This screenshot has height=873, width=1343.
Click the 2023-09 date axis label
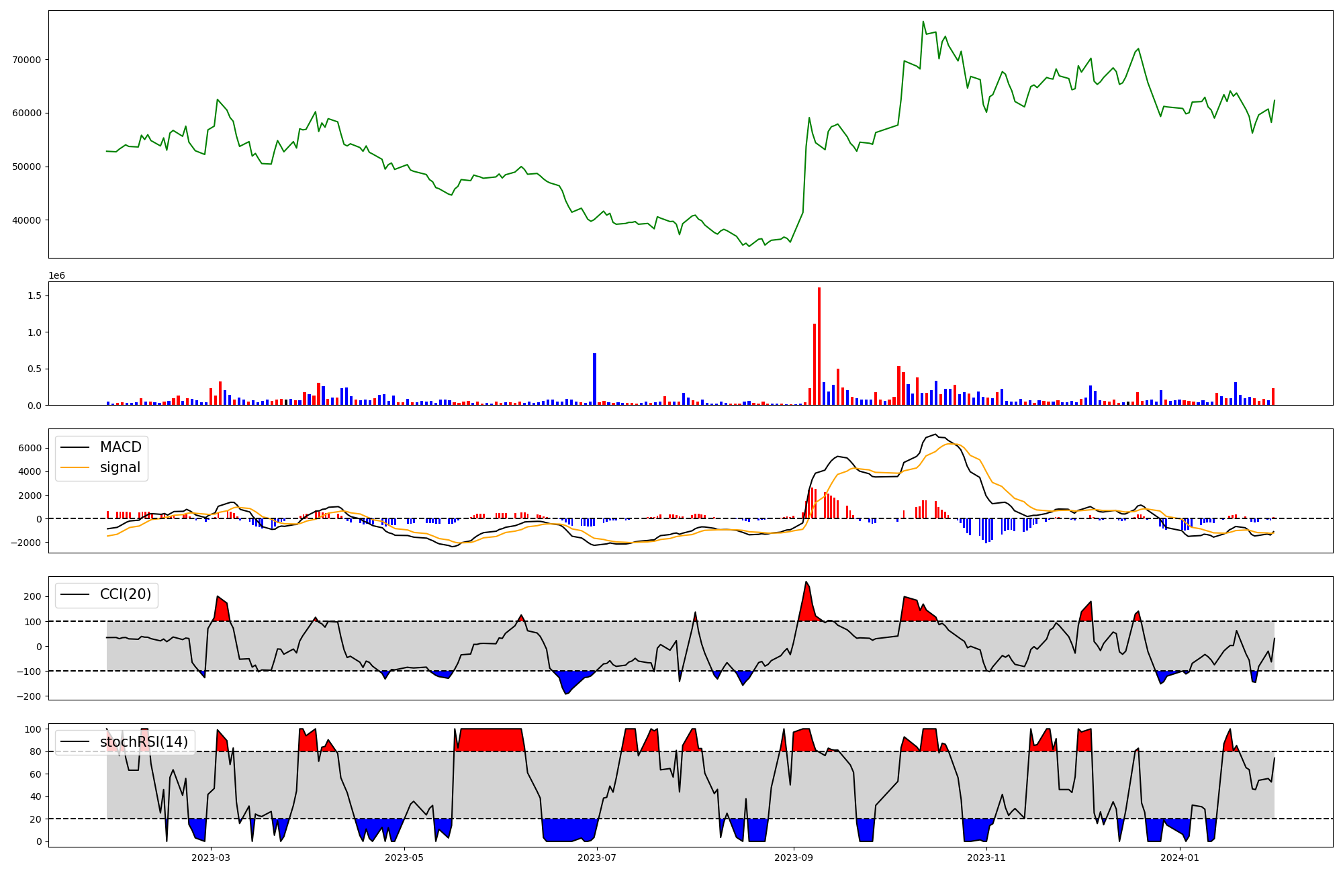click(794, 858)
